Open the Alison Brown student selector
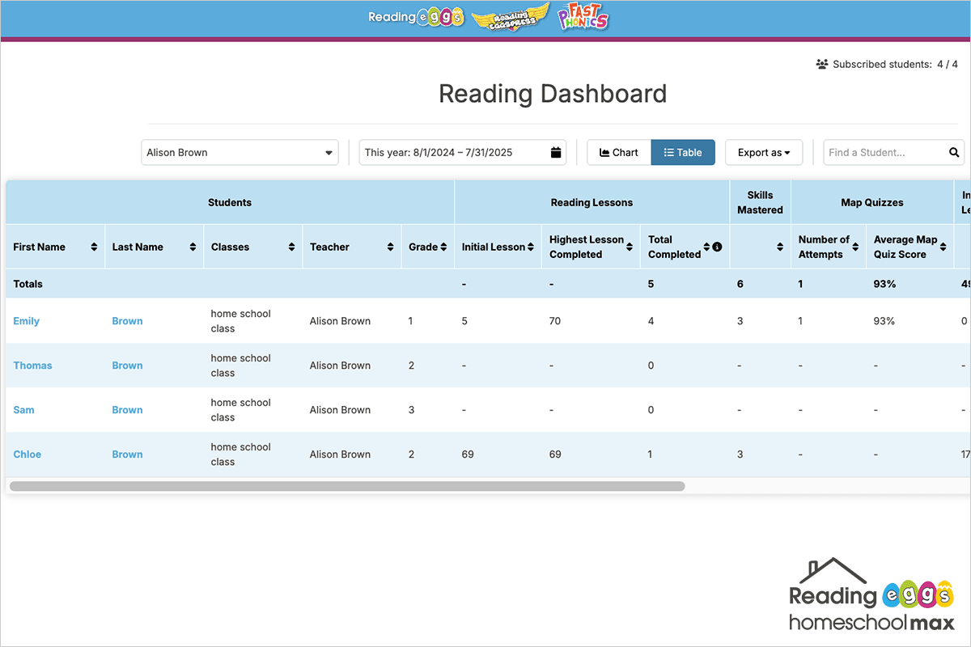971x647 pixels. click(240, 152)
